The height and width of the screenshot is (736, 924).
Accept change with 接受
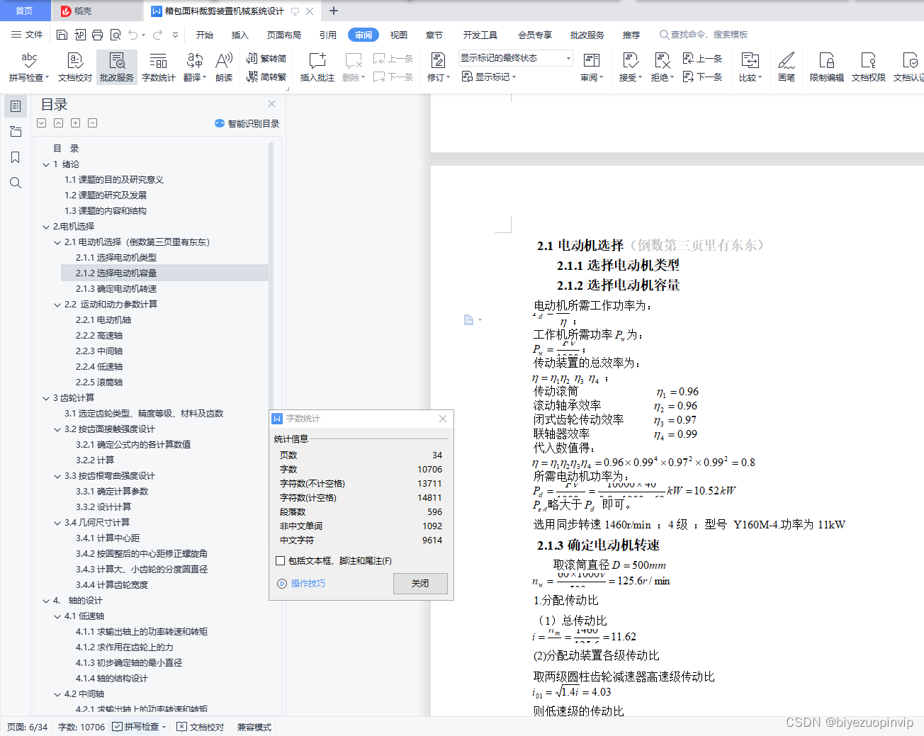[631, 67]
